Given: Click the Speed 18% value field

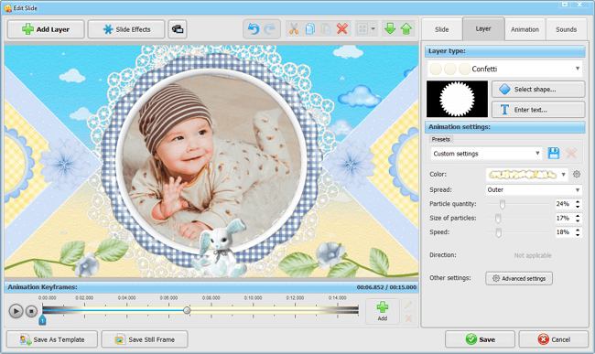Looking at the screenshot, I should [564, 232].
